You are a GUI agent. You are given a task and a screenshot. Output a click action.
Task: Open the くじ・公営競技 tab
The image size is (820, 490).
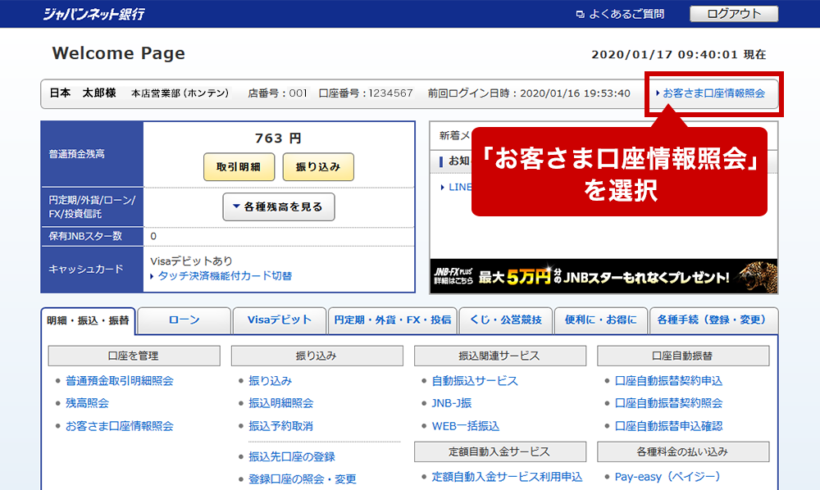pyautogui.click(x=506, y=320)
